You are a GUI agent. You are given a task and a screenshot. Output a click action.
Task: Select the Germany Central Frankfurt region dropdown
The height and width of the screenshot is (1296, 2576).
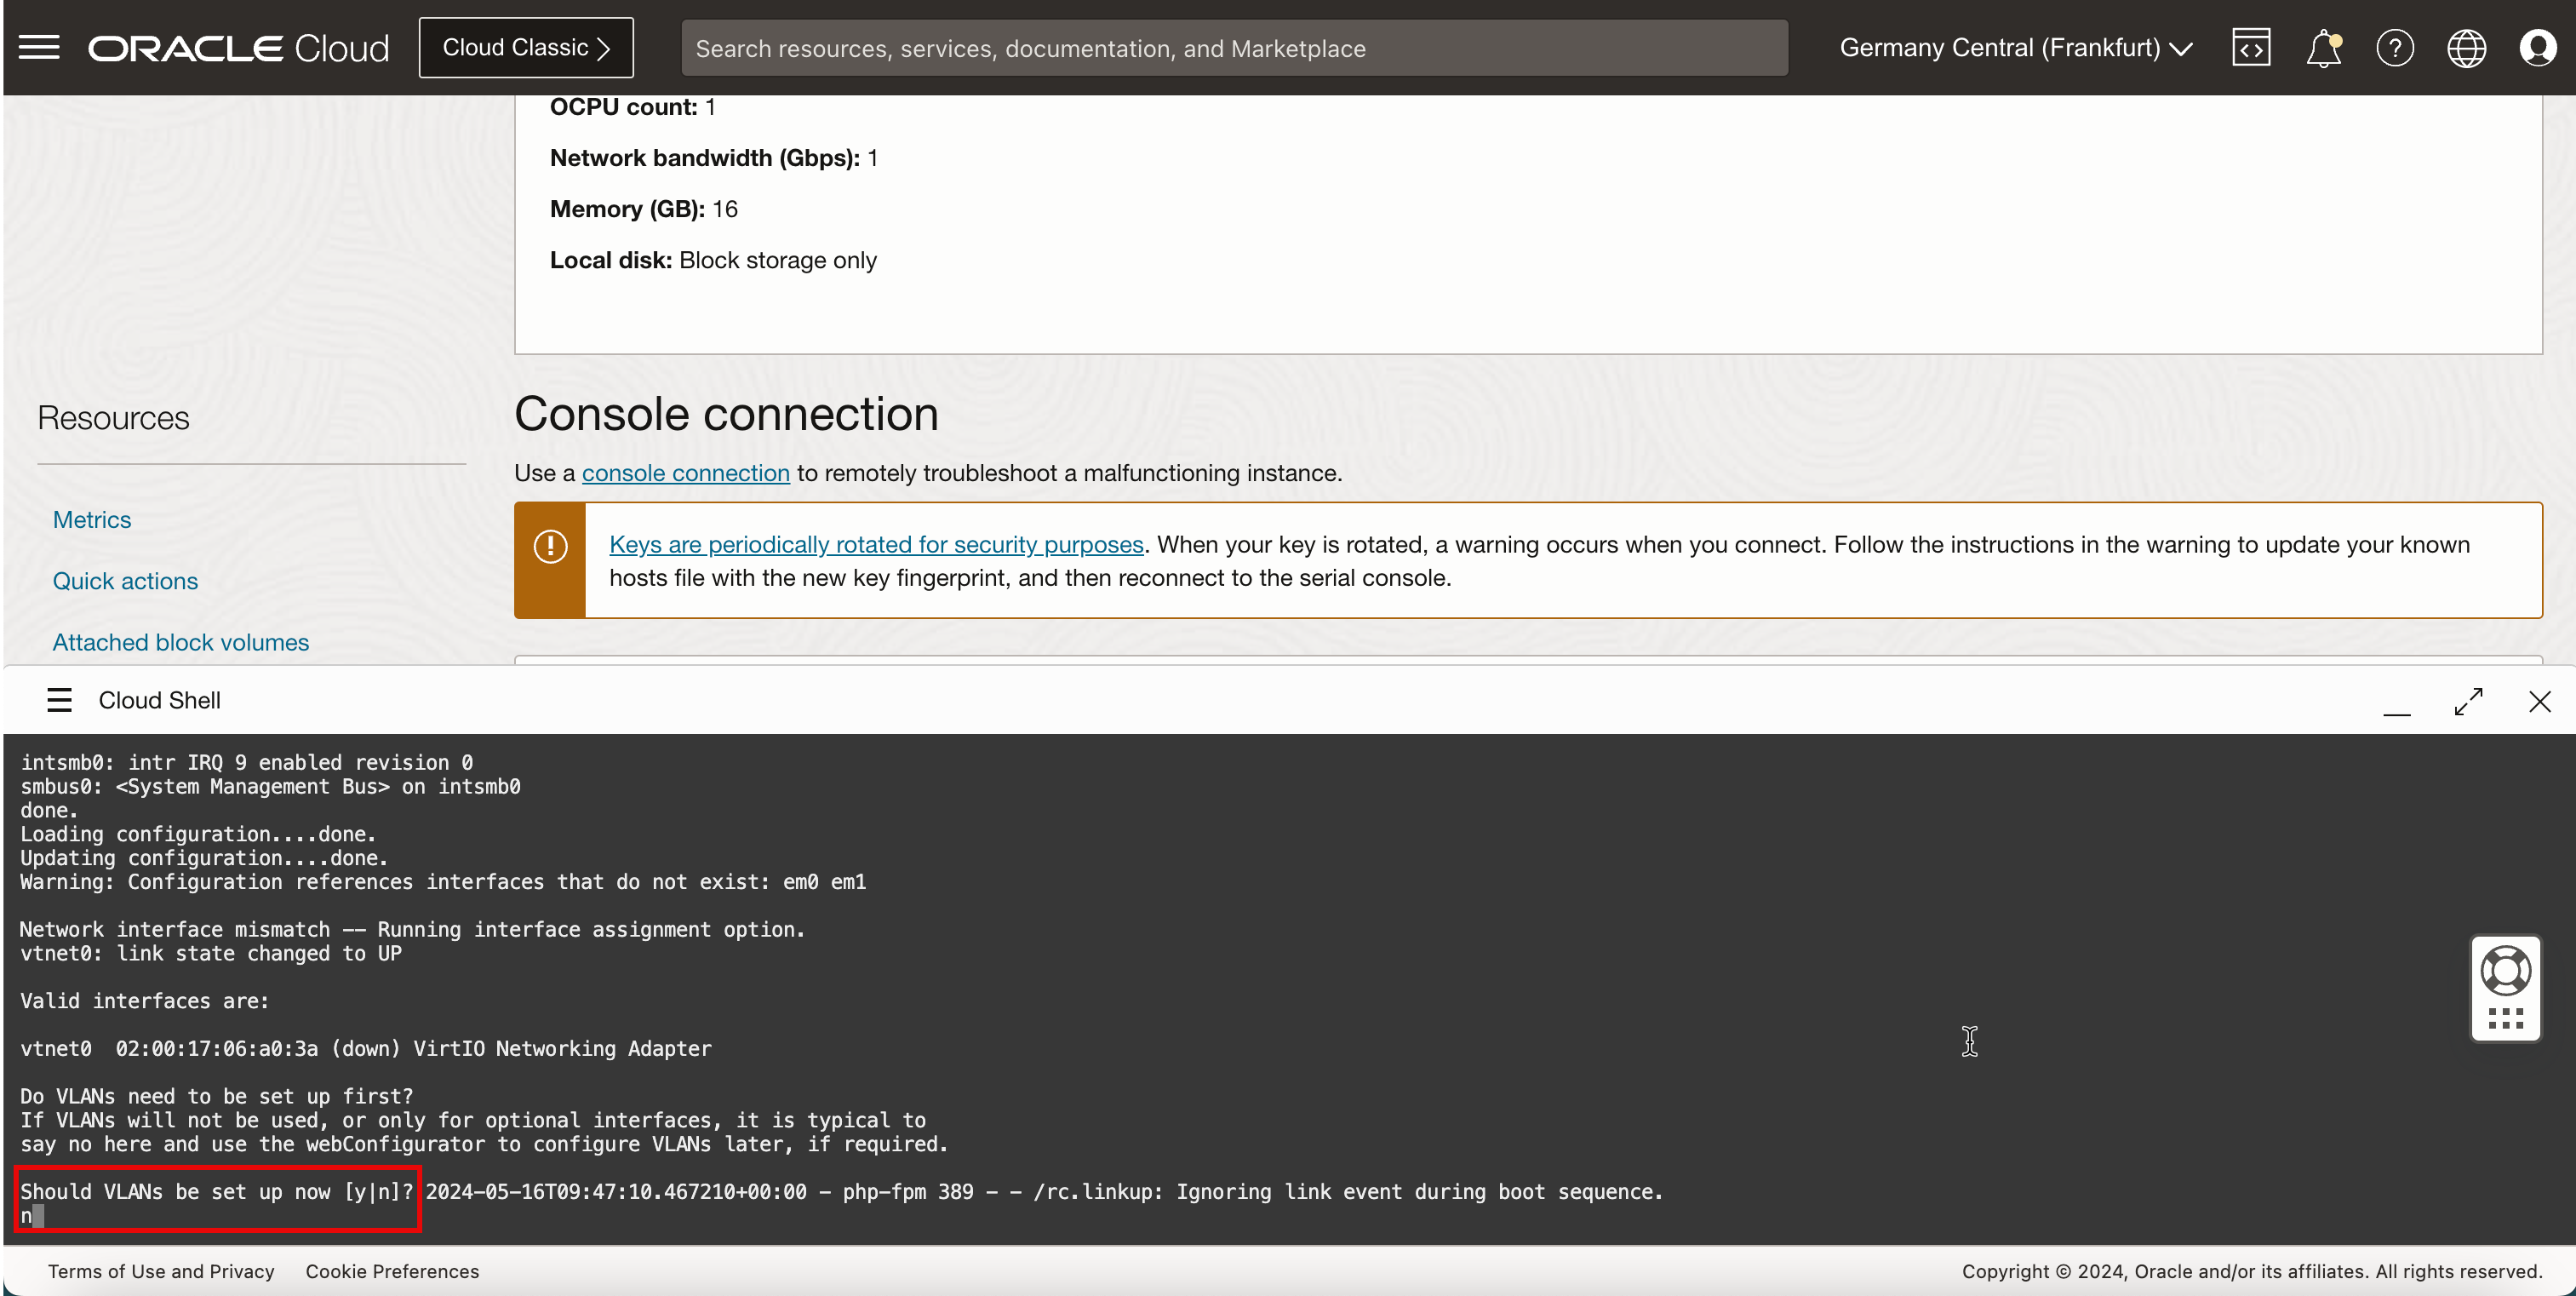click(2018, 48)
